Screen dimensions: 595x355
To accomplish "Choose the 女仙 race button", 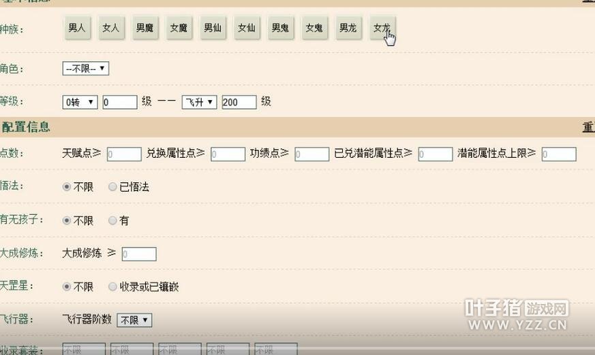I will [x=246, y=29].
